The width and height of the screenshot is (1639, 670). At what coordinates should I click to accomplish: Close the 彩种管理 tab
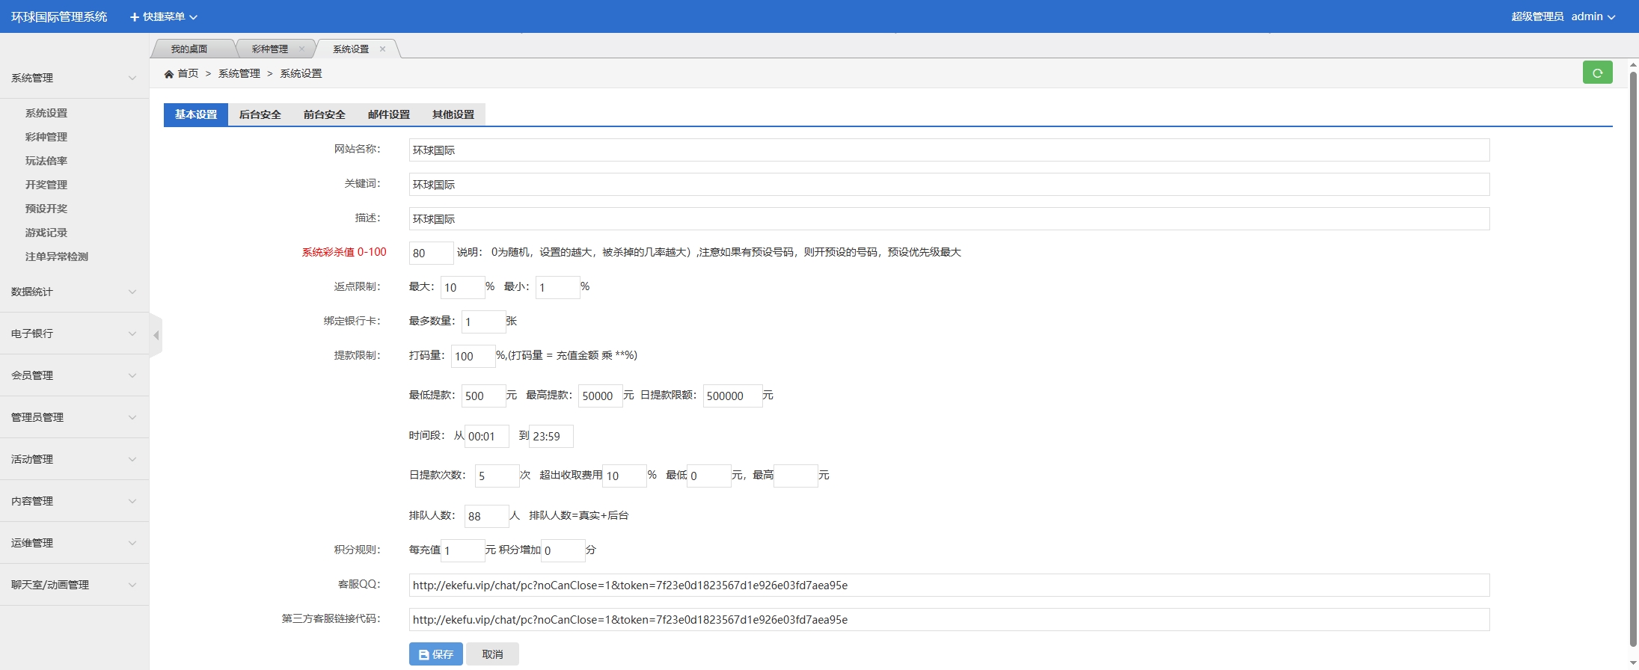(x=301, y=49)
